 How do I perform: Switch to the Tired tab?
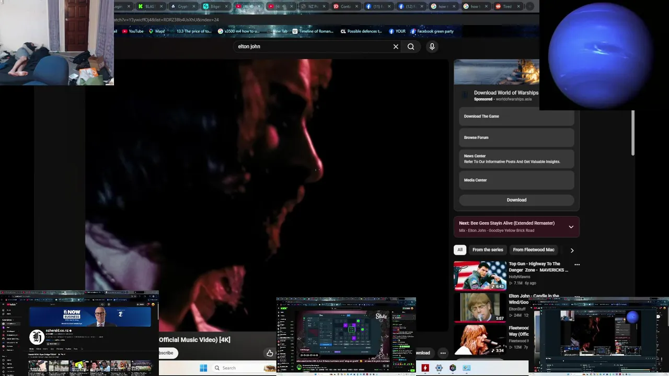click(x=507, y=6)
